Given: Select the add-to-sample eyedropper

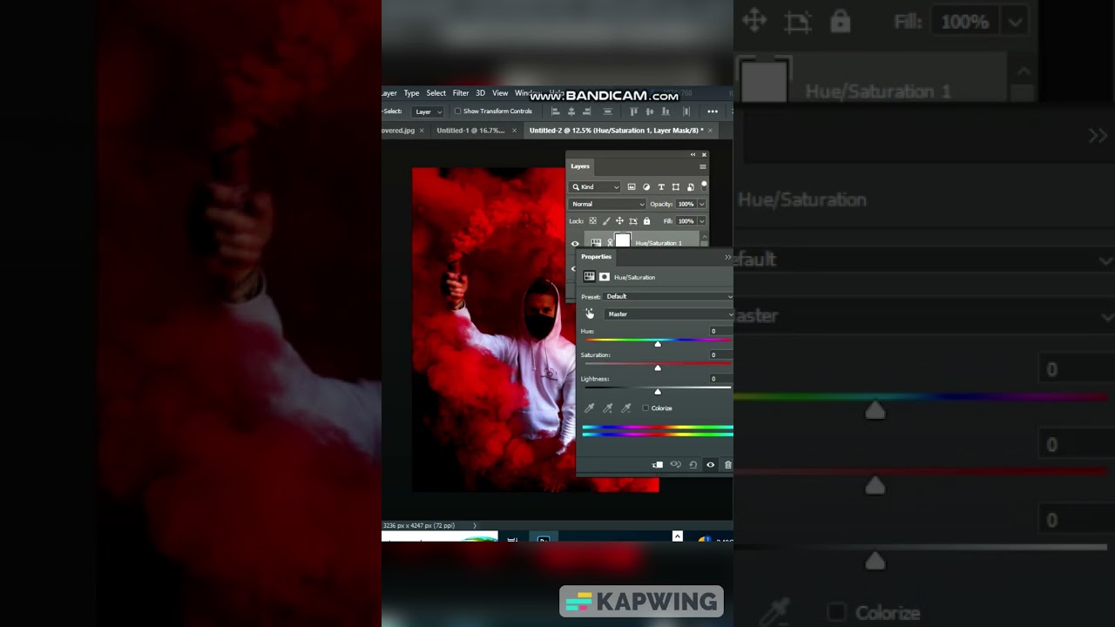Looking at the screenshot, I should [607, 408].
